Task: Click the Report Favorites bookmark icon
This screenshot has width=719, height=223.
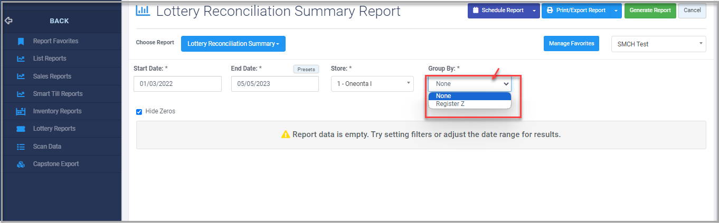Action: pos(21,41)
